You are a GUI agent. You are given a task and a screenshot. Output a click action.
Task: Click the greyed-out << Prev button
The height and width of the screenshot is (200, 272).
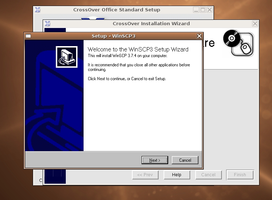[145, 175]
